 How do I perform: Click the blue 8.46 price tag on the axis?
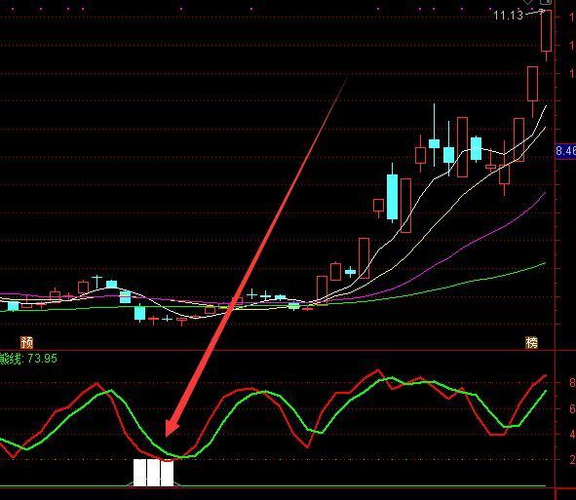coord(565,151)
